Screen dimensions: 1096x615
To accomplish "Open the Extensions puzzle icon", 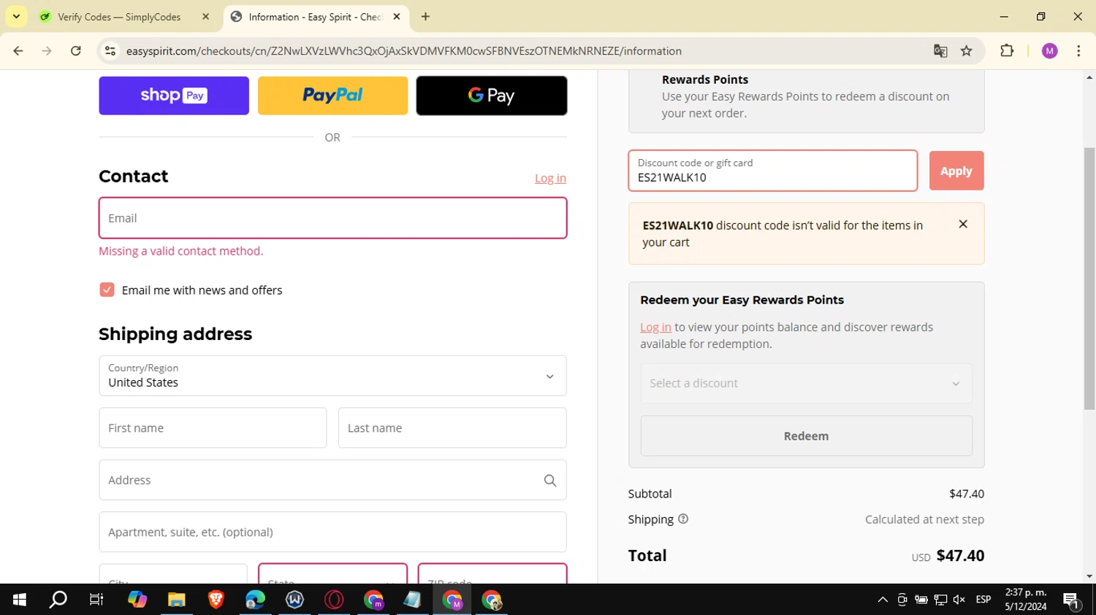I will click(x=1007, y=51).
